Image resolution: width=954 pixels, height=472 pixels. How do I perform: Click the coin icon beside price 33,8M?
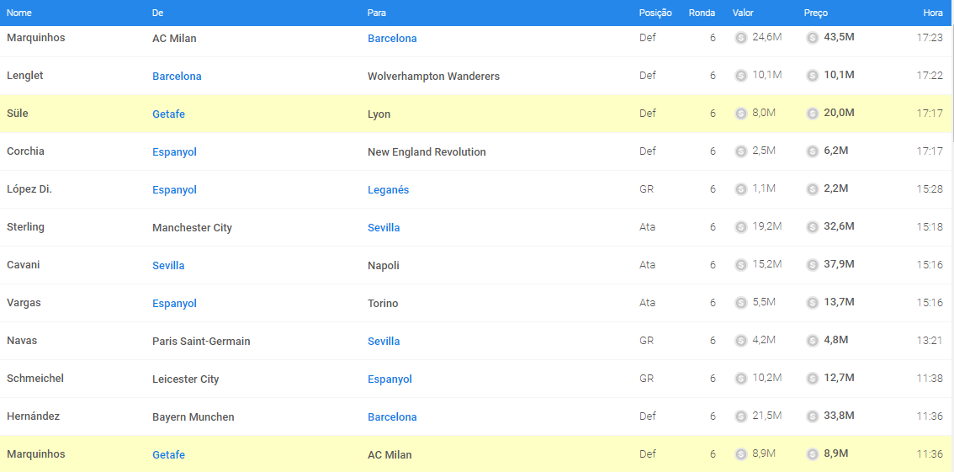812,416
